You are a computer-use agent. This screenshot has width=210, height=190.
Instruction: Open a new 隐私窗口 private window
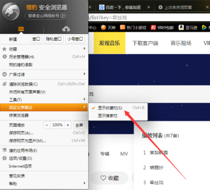53,39
